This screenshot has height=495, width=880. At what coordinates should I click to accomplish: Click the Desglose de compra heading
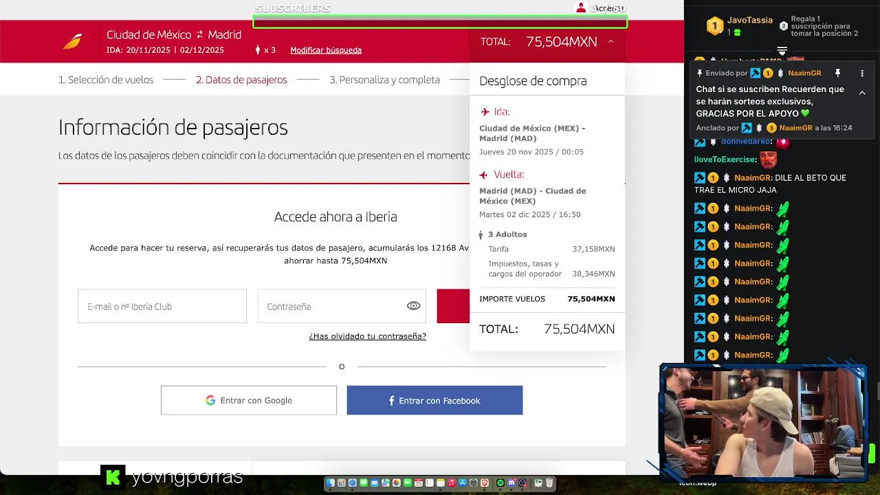533,81
